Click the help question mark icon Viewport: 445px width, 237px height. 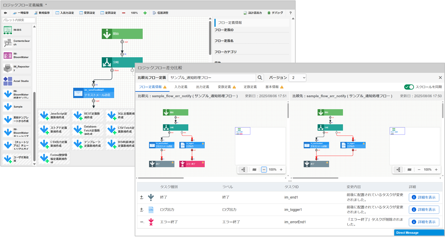coord(290,13)
